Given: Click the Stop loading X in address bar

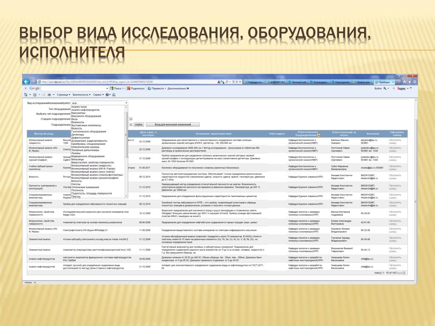Looking at the screenshot, I should click(x=240, y=82).
